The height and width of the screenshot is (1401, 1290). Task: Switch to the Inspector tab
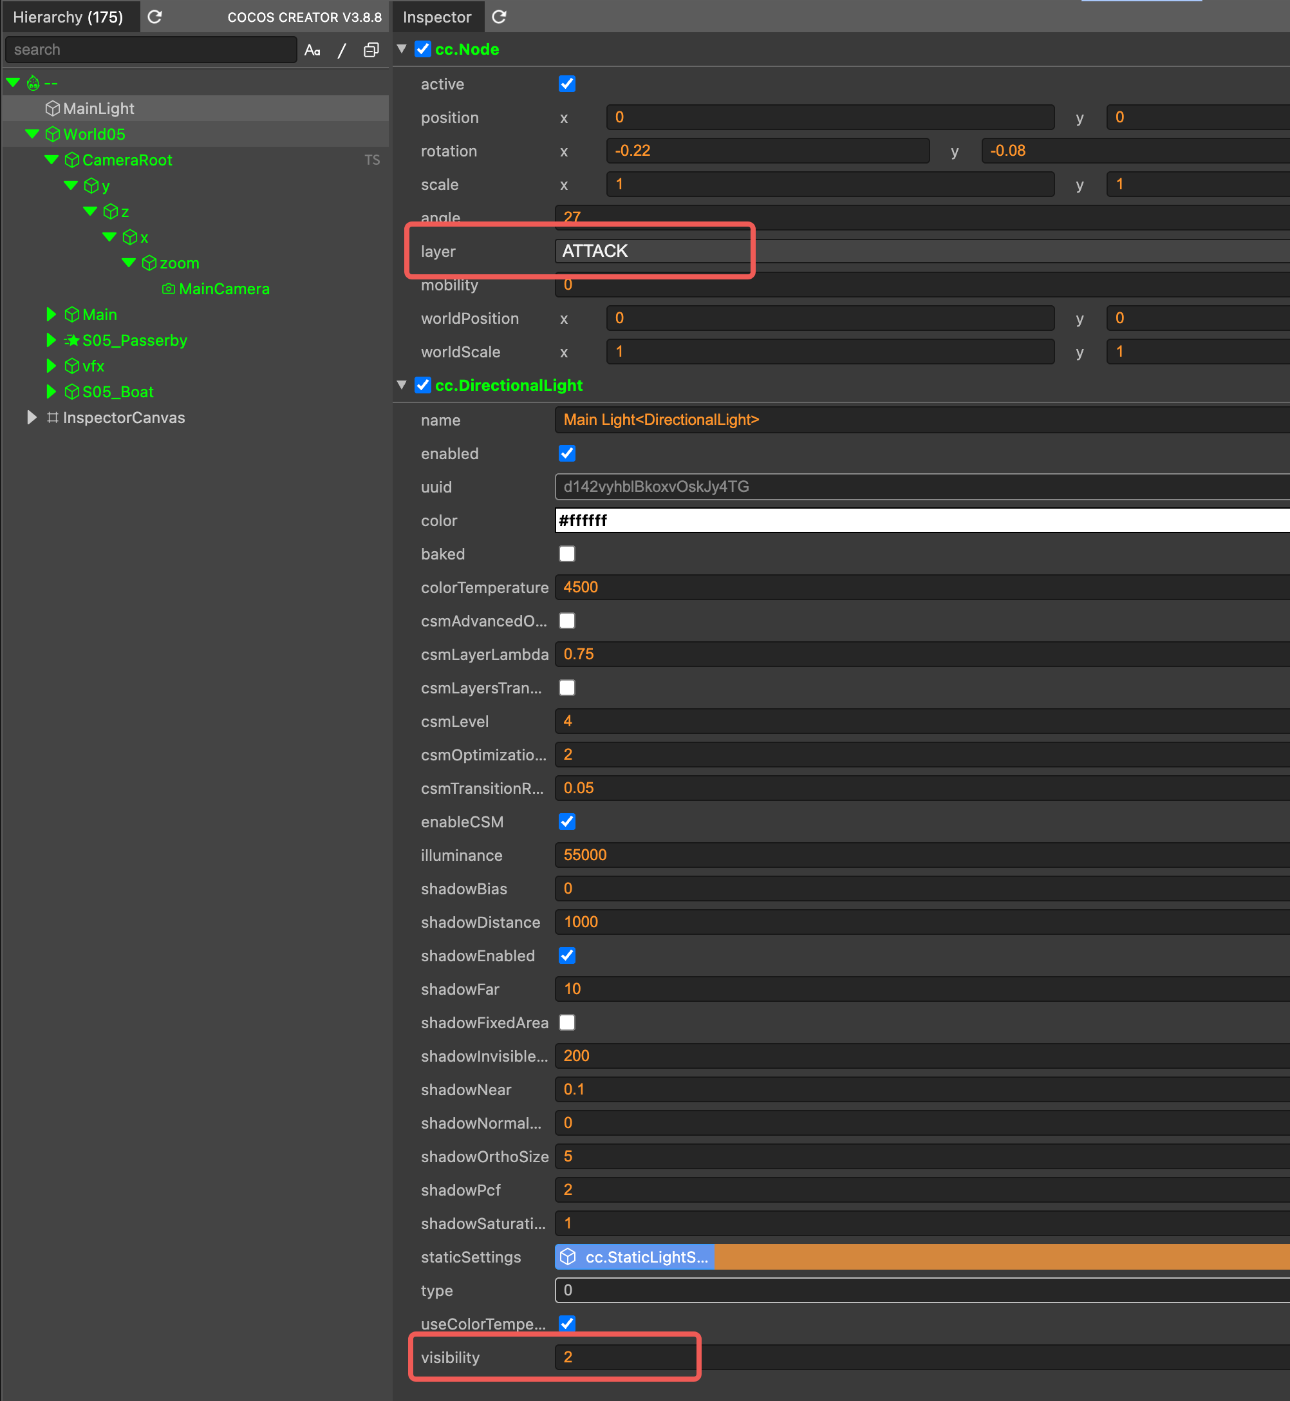pos(437,17)
